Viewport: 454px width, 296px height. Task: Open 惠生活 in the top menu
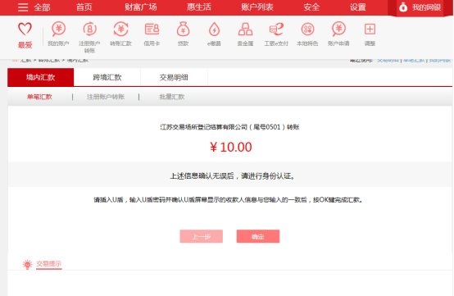pos(199,7)
